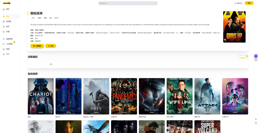Open the feedback chat bubble icon
The width and height of the screenshot is (258, 133).
(x=256, y=123)
